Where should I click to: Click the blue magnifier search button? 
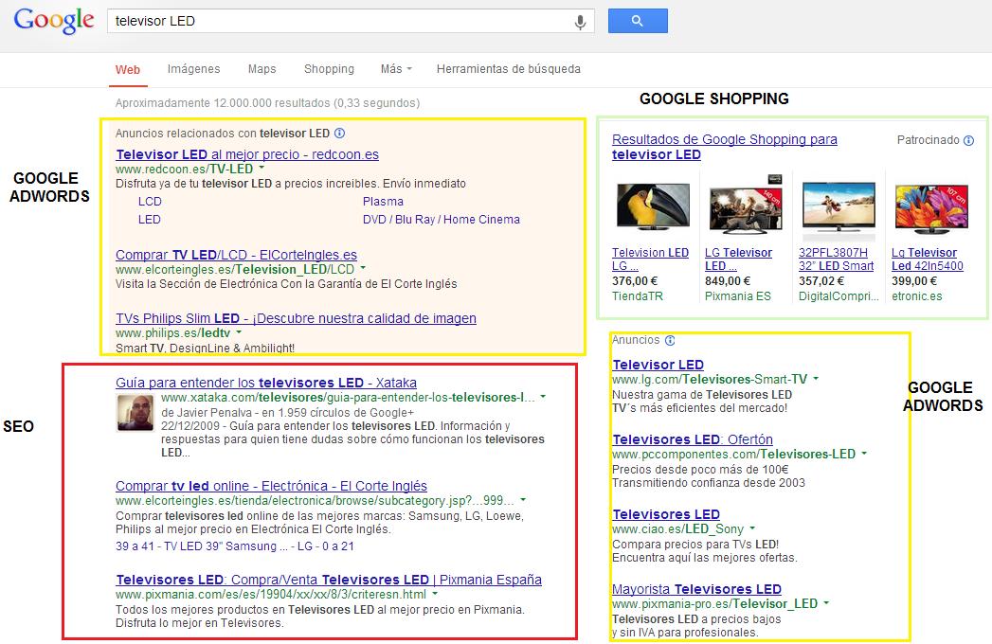pos(638,21)
